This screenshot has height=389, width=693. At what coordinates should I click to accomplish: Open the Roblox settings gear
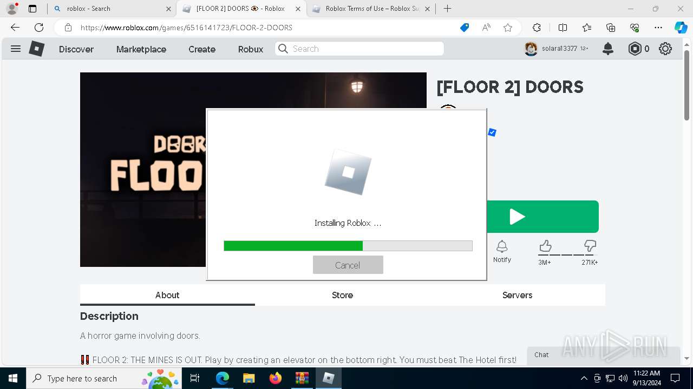665,49
